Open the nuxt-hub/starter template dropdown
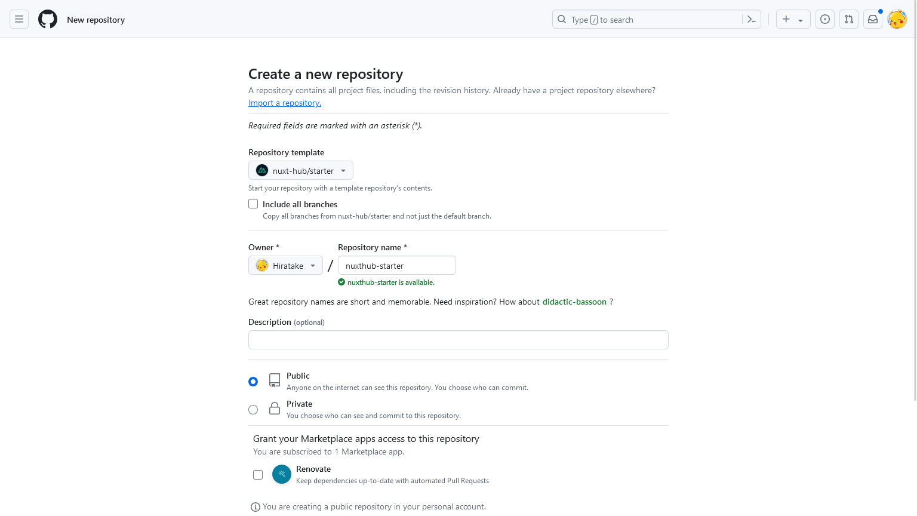This screenshot has height=516, width=917. 301,170
